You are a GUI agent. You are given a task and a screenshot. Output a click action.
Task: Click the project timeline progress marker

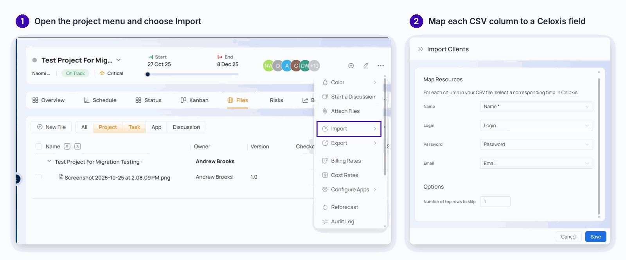click(x=148, y=74)
